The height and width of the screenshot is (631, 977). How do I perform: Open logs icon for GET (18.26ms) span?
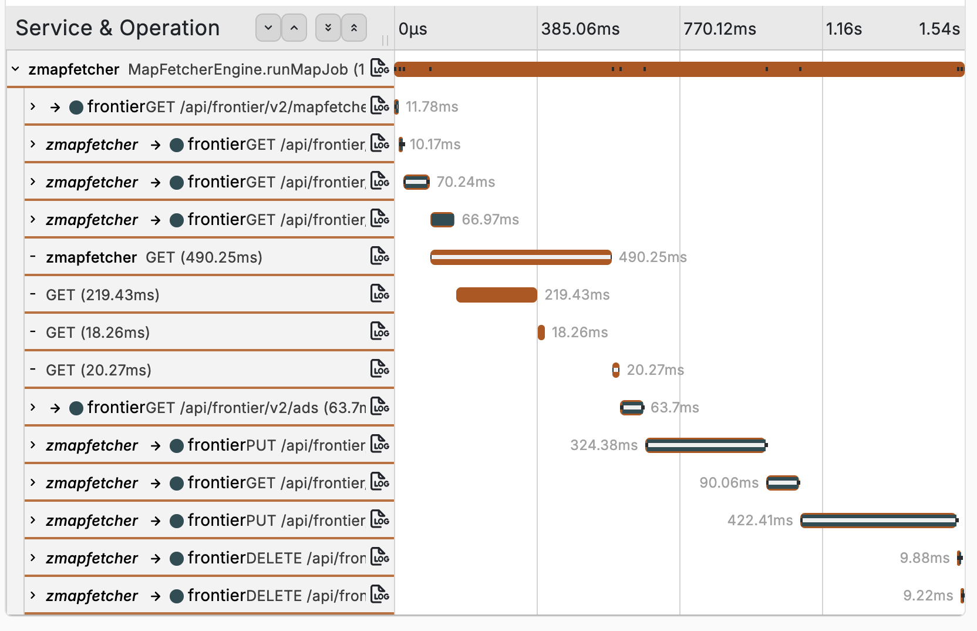(x=380, y=331)
